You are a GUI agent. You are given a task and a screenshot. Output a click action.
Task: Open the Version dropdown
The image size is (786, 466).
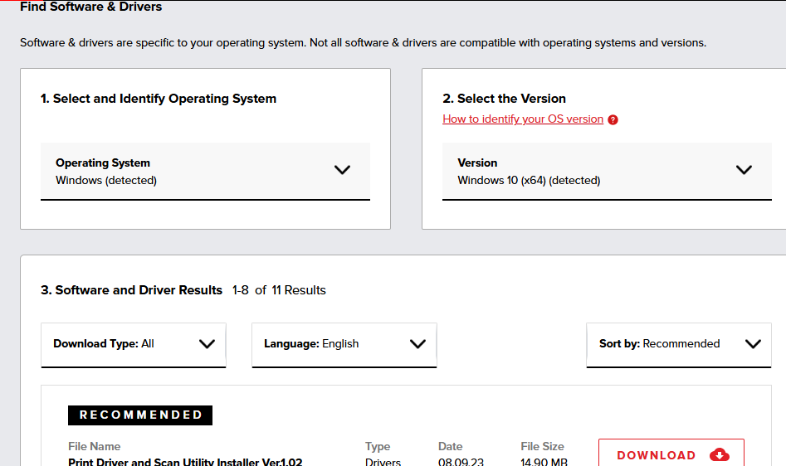607,171
